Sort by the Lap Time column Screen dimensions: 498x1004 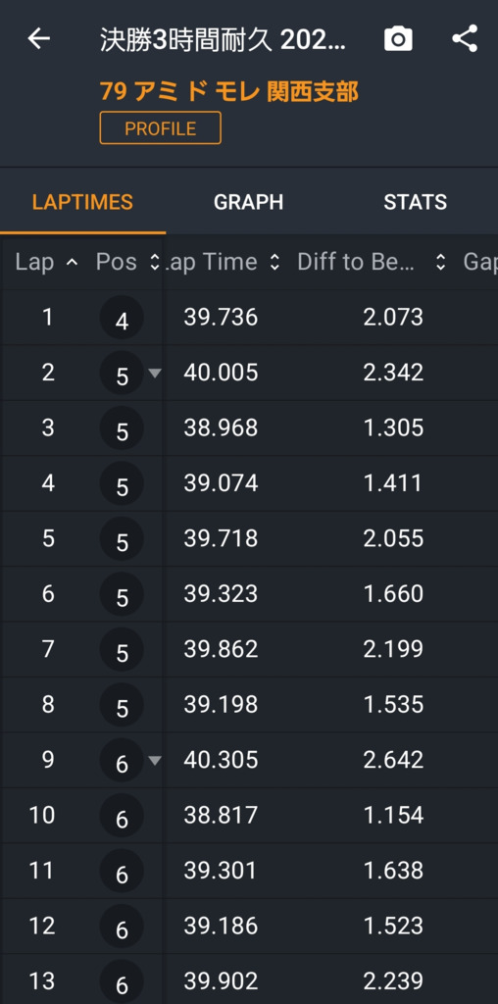click(223, 262)
